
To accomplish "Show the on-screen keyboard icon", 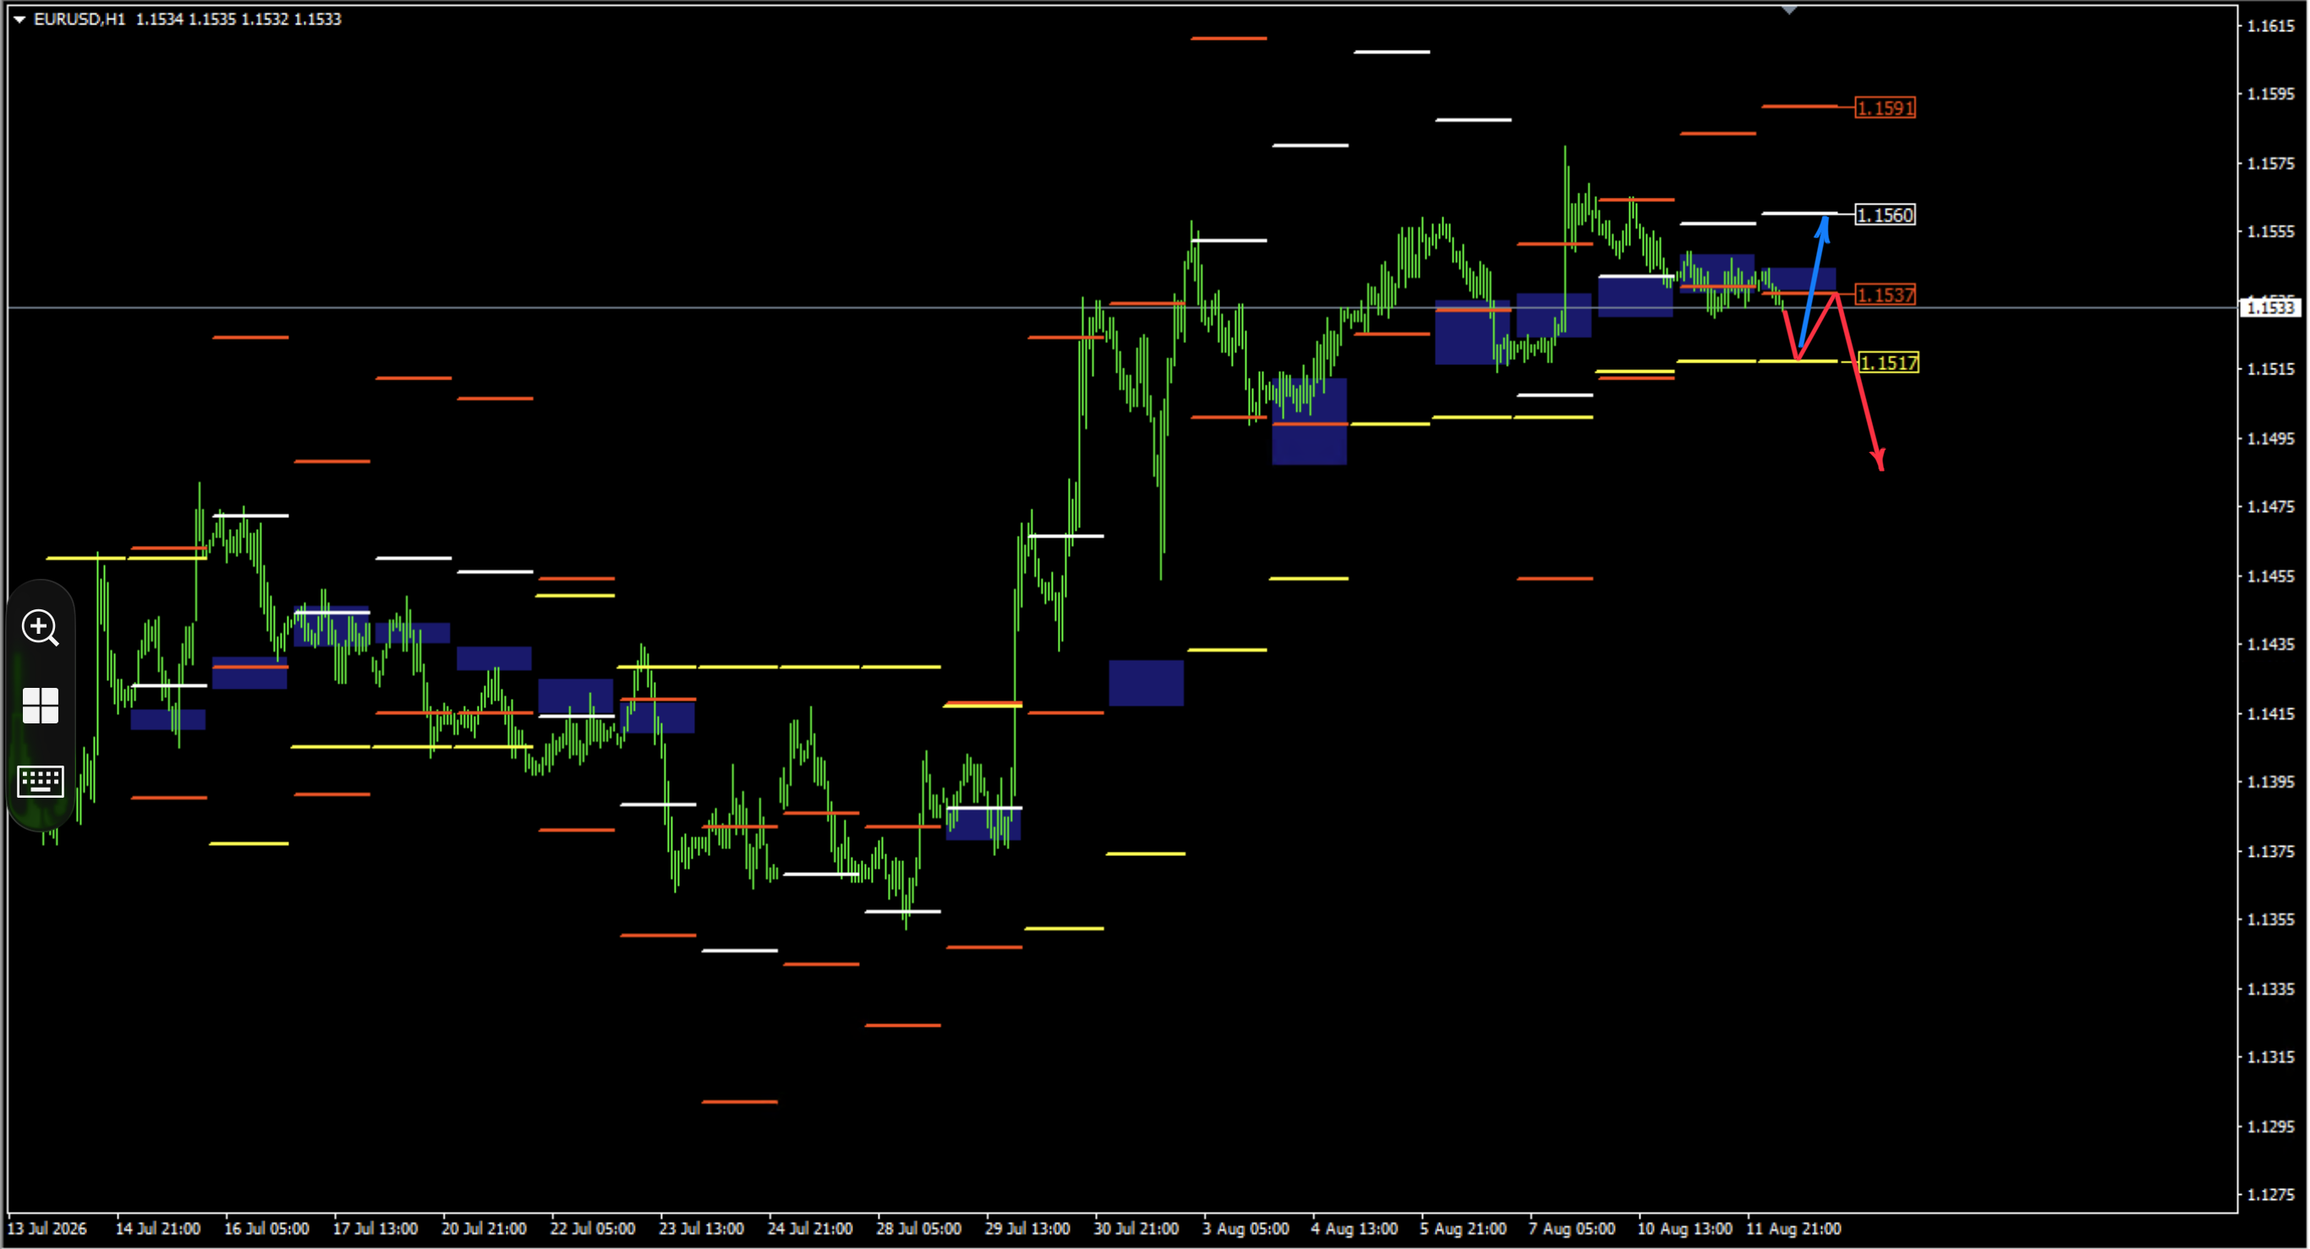I will click(x=41, y=782).
